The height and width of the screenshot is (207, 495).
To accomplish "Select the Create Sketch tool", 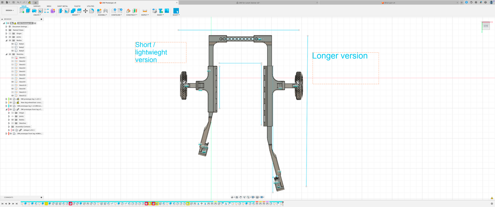I will coord(22,11).
